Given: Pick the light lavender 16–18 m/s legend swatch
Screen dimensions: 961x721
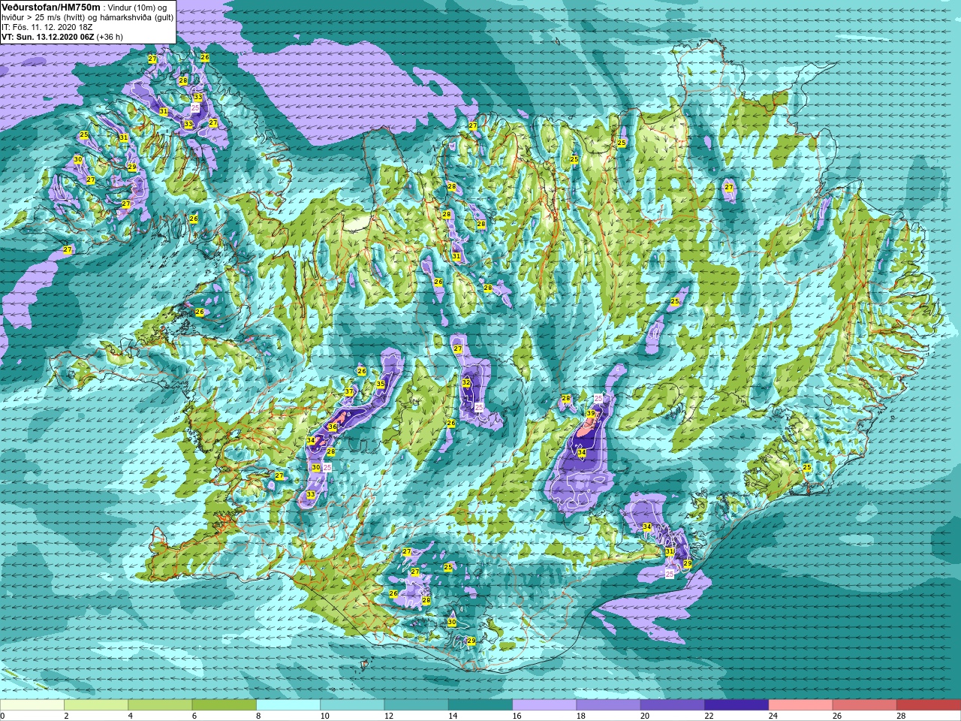Looking at the screenshot, I should coord(544,705).
